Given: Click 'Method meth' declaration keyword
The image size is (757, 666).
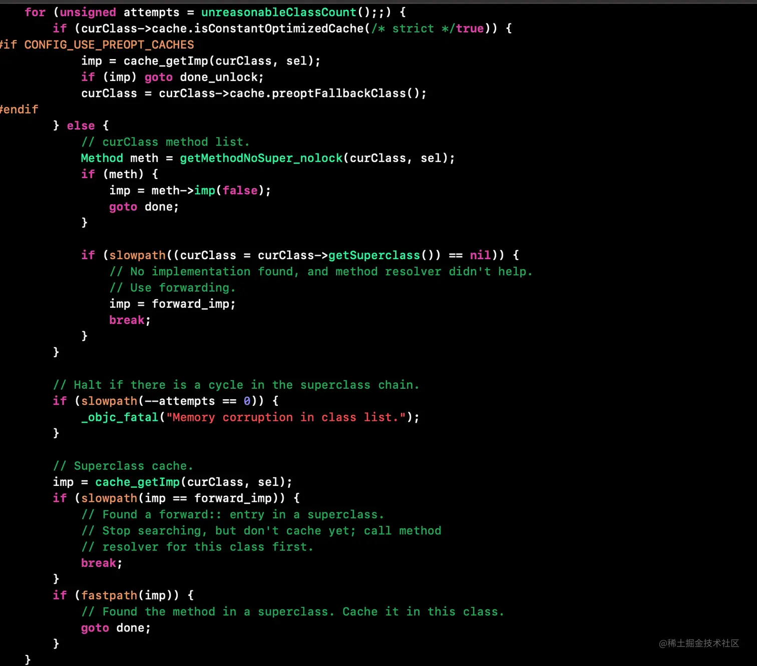Looking at the screenshot, I should click(120, 158).
